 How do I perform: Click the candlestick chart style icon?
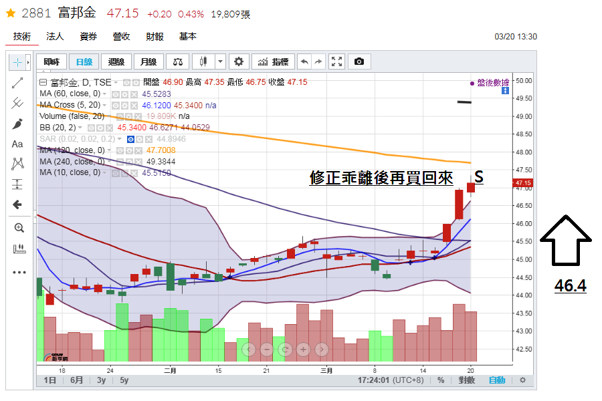(203, 61)
